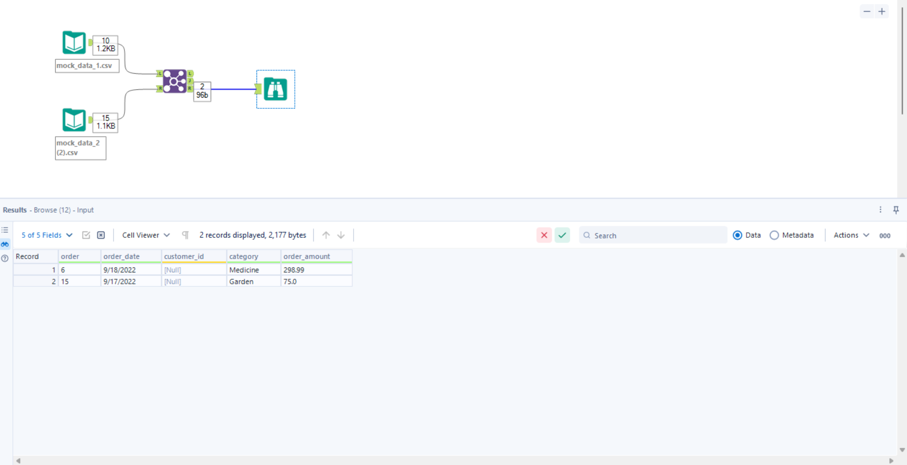
Task: Click the 10 records 1.2KB connection label
Action: (x=105, y=45)
